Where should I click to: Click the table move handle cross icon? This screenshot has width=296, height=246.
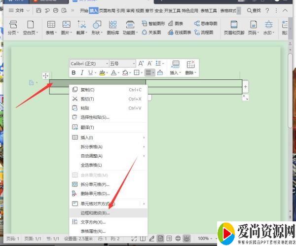(45, 75)
